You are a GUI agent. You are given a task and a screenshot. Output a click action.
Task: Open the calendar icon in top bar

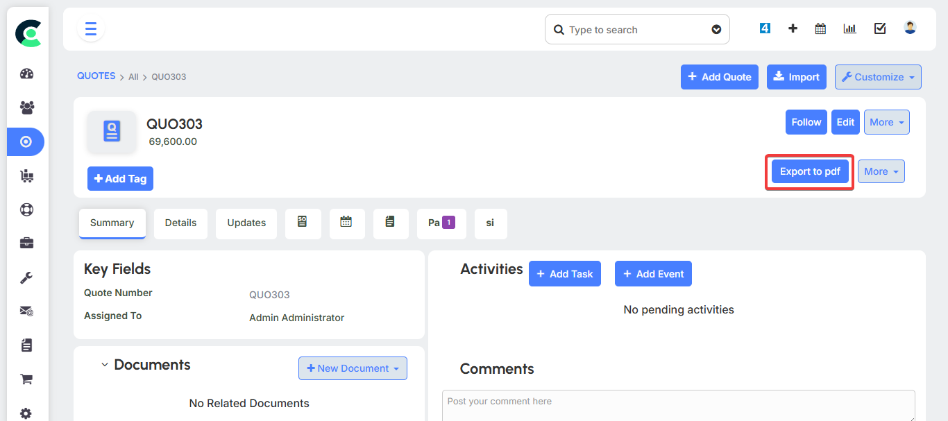[x=820, y=29]
